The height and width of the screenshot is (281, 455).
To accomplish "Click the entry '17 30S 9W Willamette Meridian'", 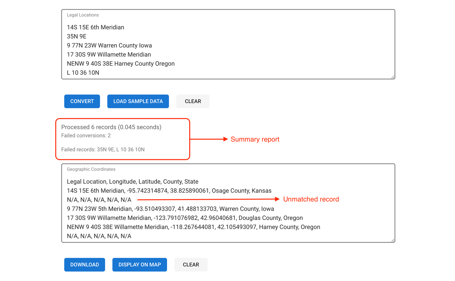I will [x=109, y=55].
